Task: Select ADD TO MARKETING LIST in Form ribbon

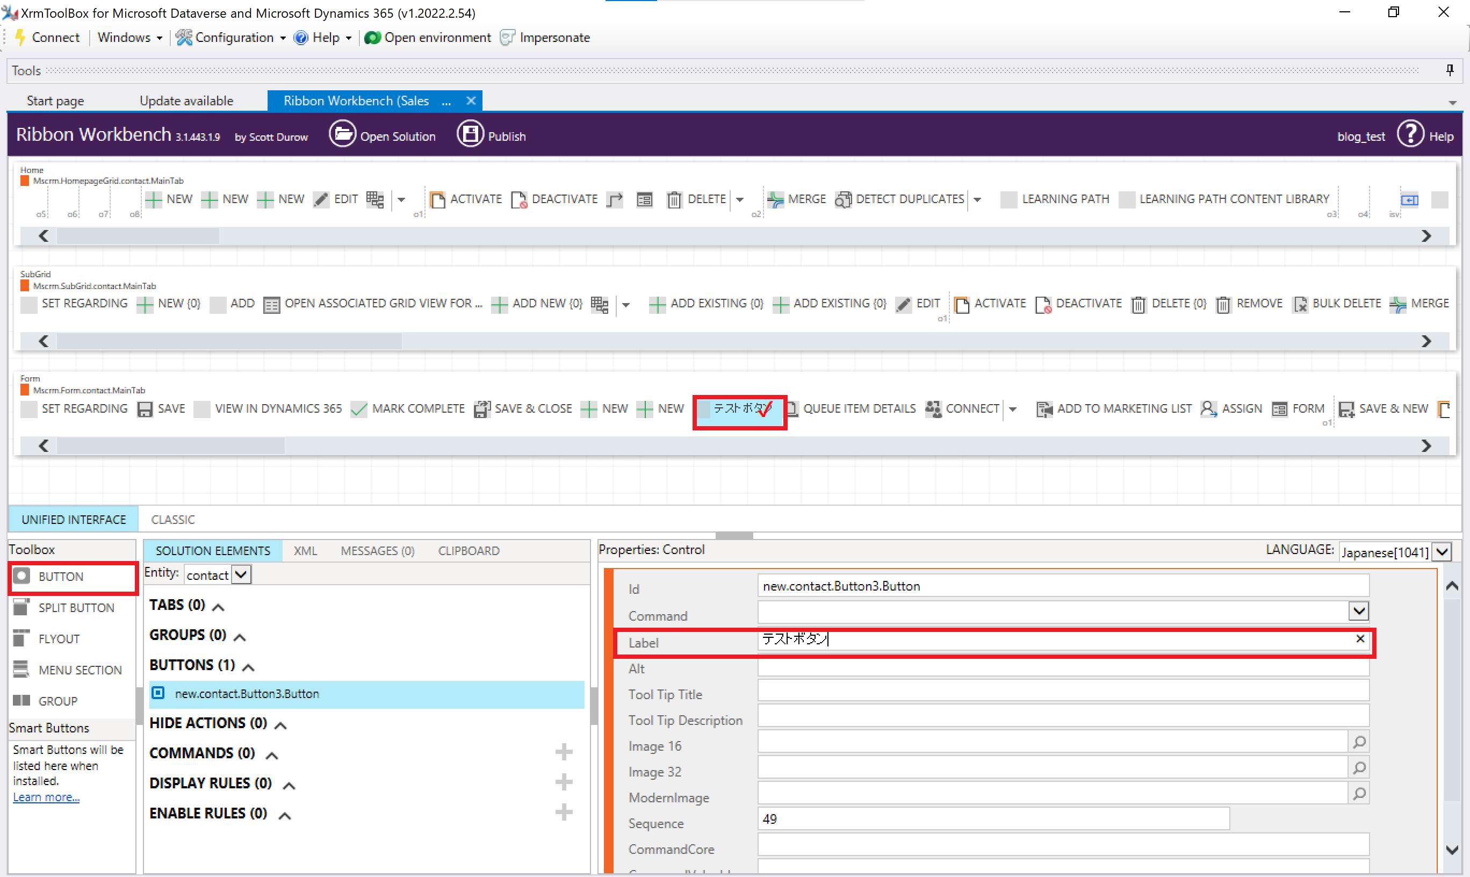Action: click(1114, 409)
